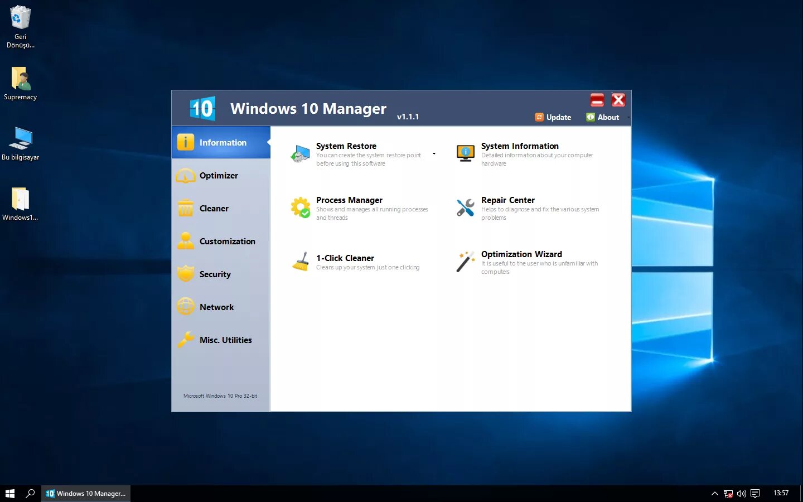Select the Information tab label
This screenshot has height=502, width=803.
223,143
